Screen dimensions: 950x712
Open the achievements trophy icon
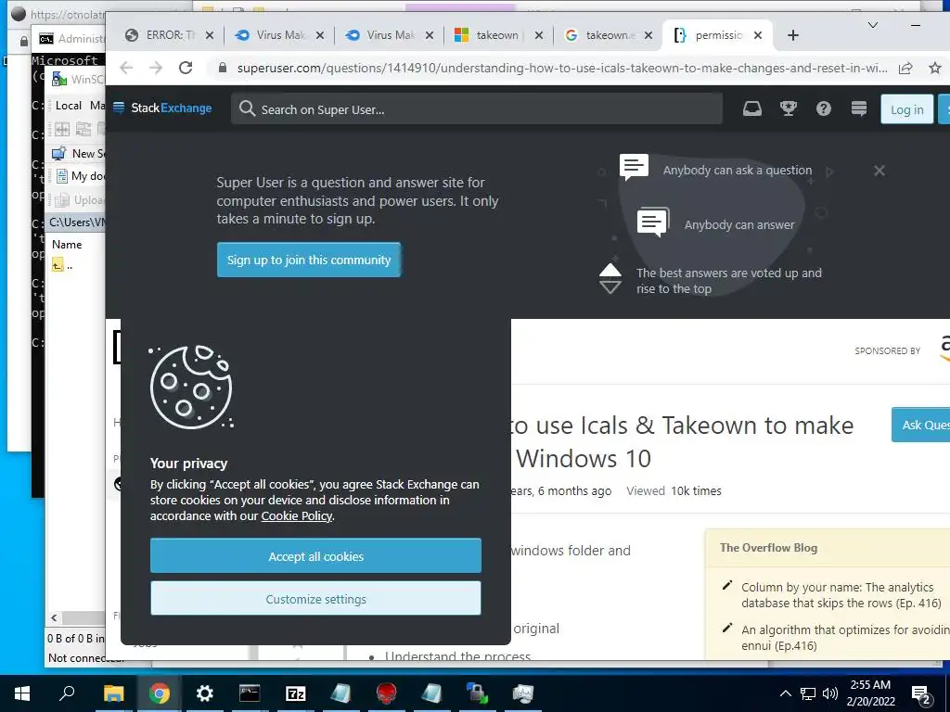788,109
